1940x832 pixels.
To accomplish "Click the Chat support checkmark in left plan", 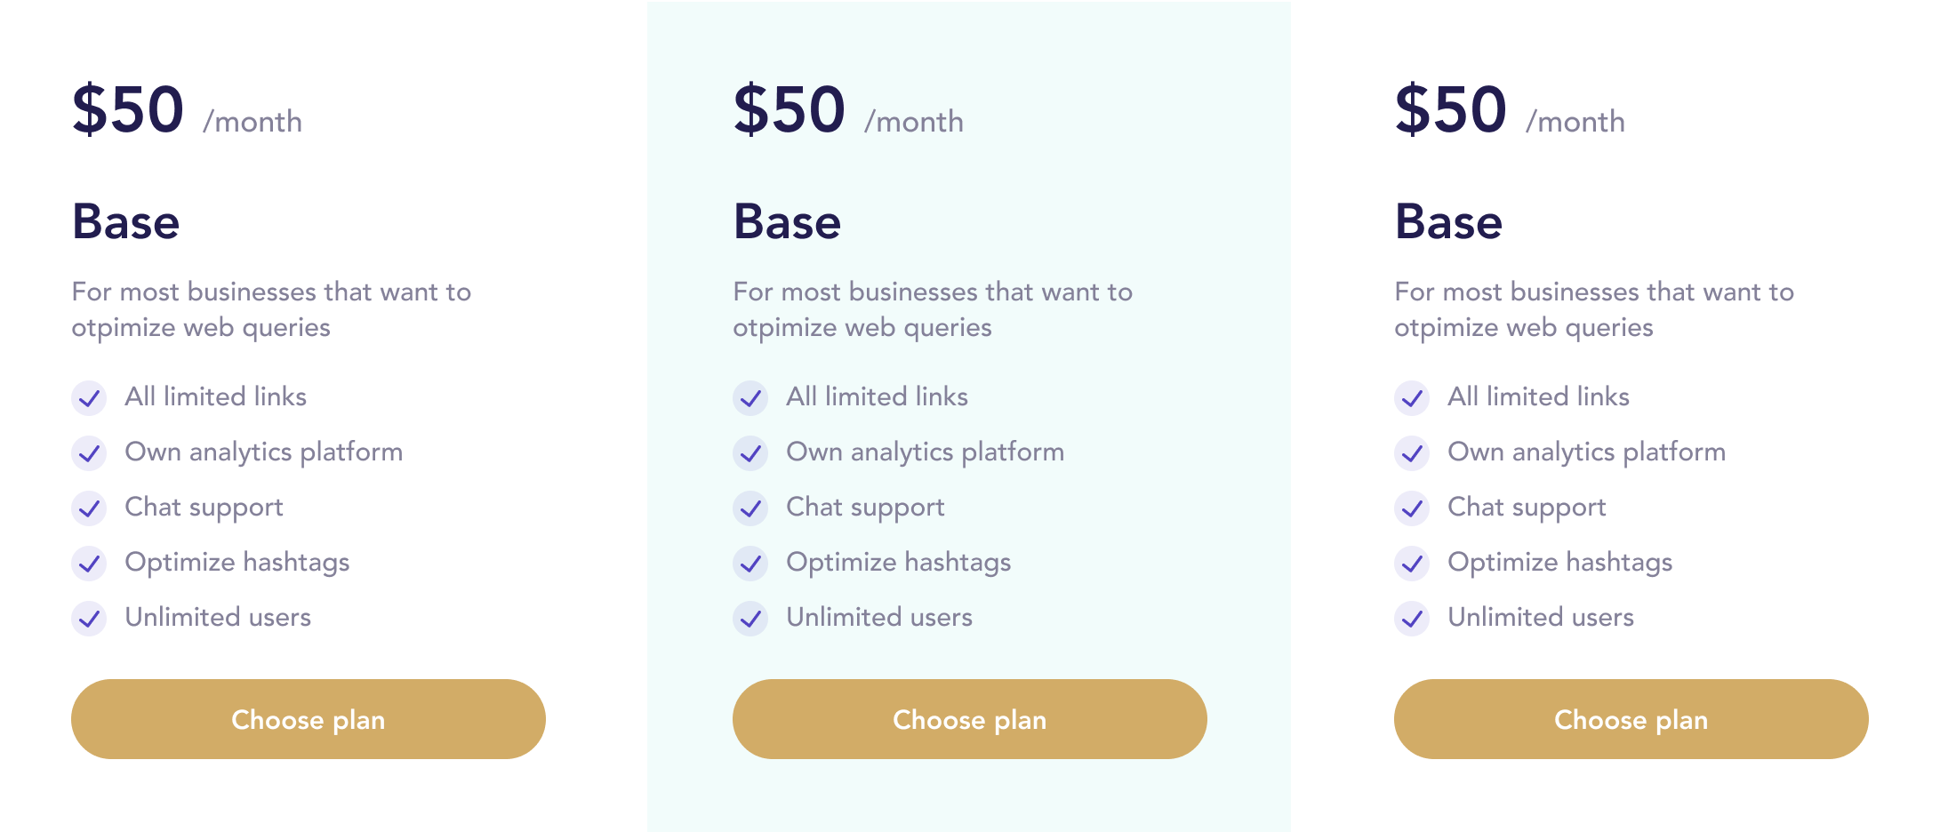I will point(89,508).
